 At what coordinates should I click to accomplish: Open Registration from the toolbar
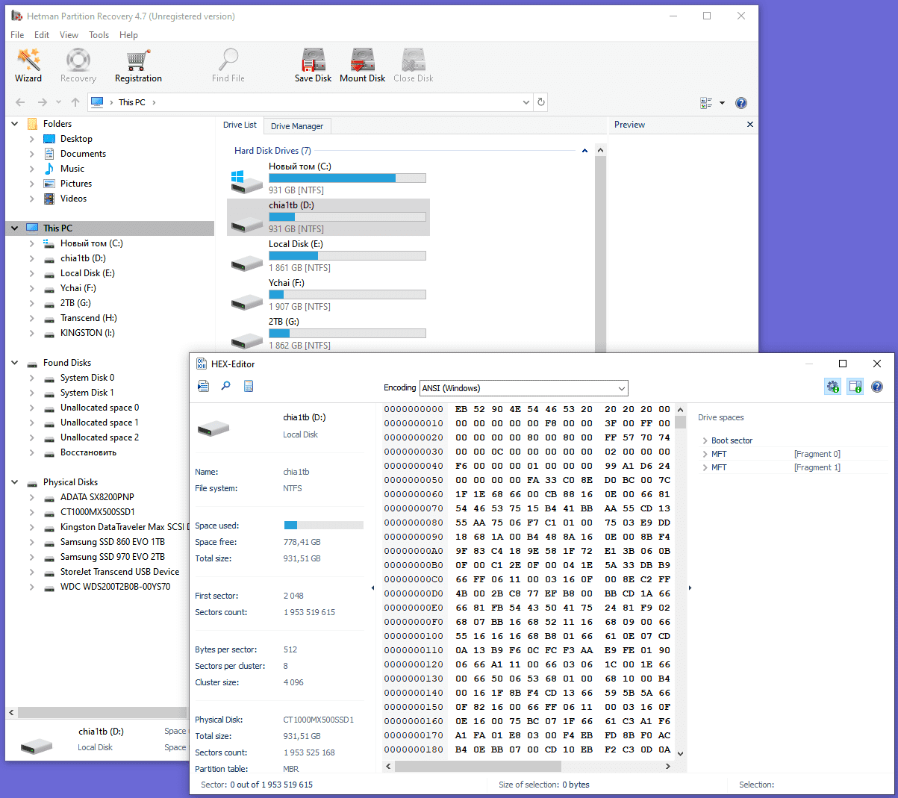tap(138, 66)
